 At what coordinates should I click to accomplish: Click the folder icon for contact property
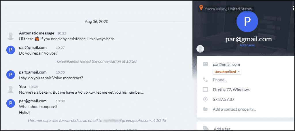coord(205,109)
